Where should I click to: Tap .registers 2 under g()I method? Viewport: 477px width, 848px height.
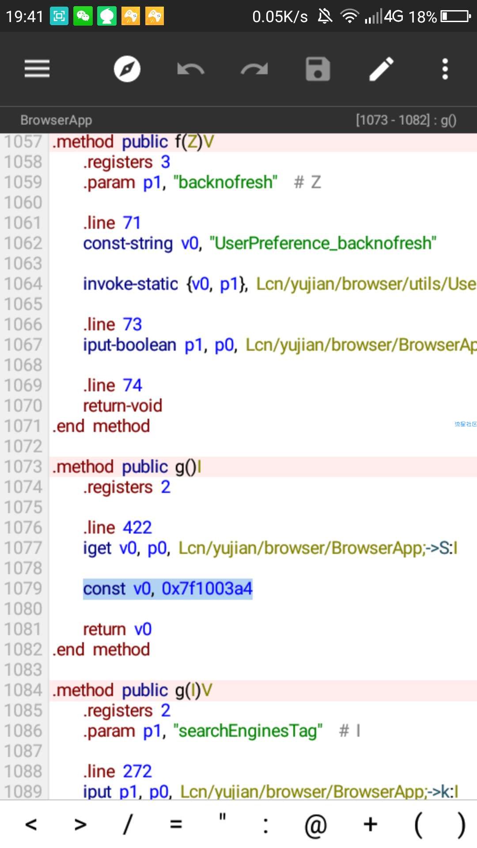pyautogui.click(x=127, y=487)
